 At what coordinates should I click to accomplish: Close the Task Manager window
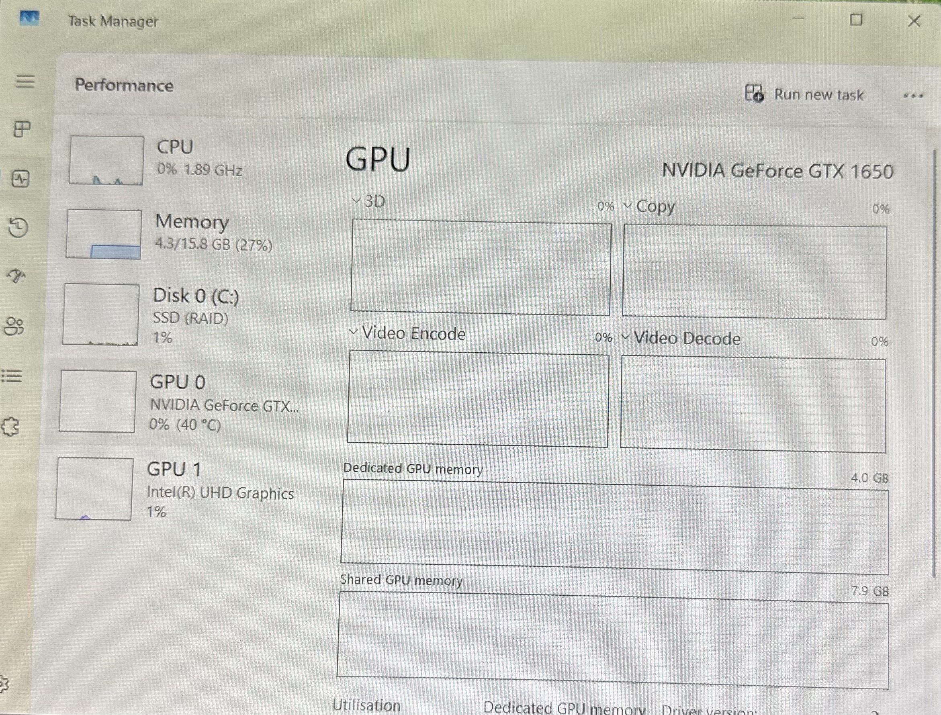(x=914, y=20)
